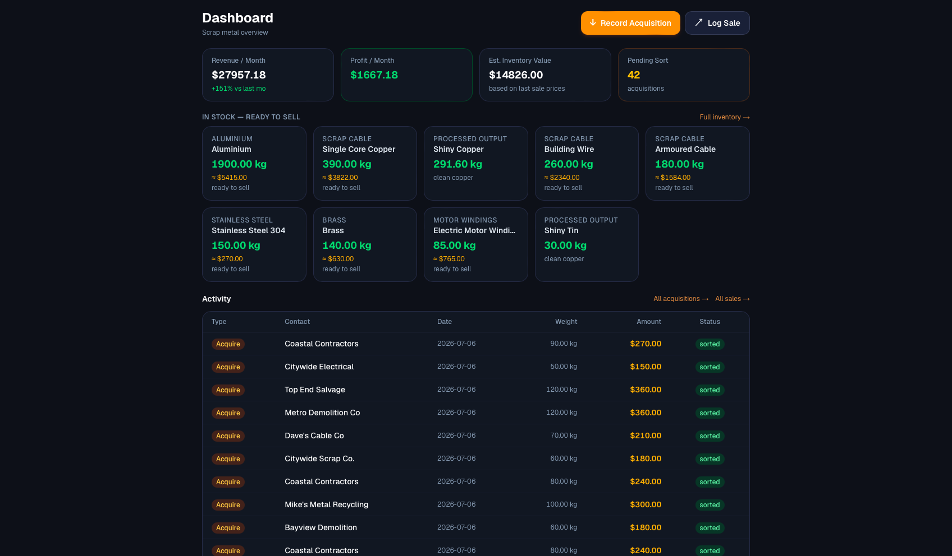Click the Amount column header
This screenshot has height=556, width=952.
coord(649,322)
